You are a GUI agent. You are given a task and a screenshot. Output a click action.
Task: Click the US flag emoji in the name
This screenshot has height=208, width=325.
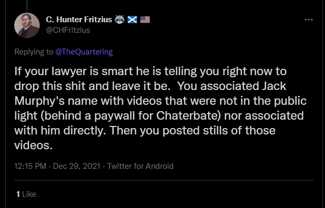point(145,20)
